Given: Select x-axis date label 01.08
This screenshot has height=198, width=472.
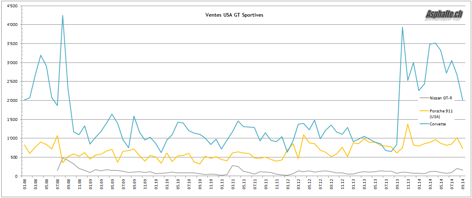Looking at the screenshot, I should click(x=25, y=184).
